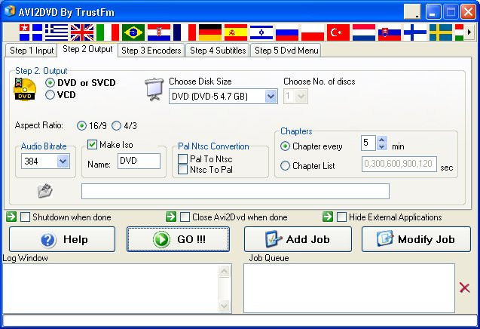Decrease chapter minutes with down arrow

(x=381, y=146)
